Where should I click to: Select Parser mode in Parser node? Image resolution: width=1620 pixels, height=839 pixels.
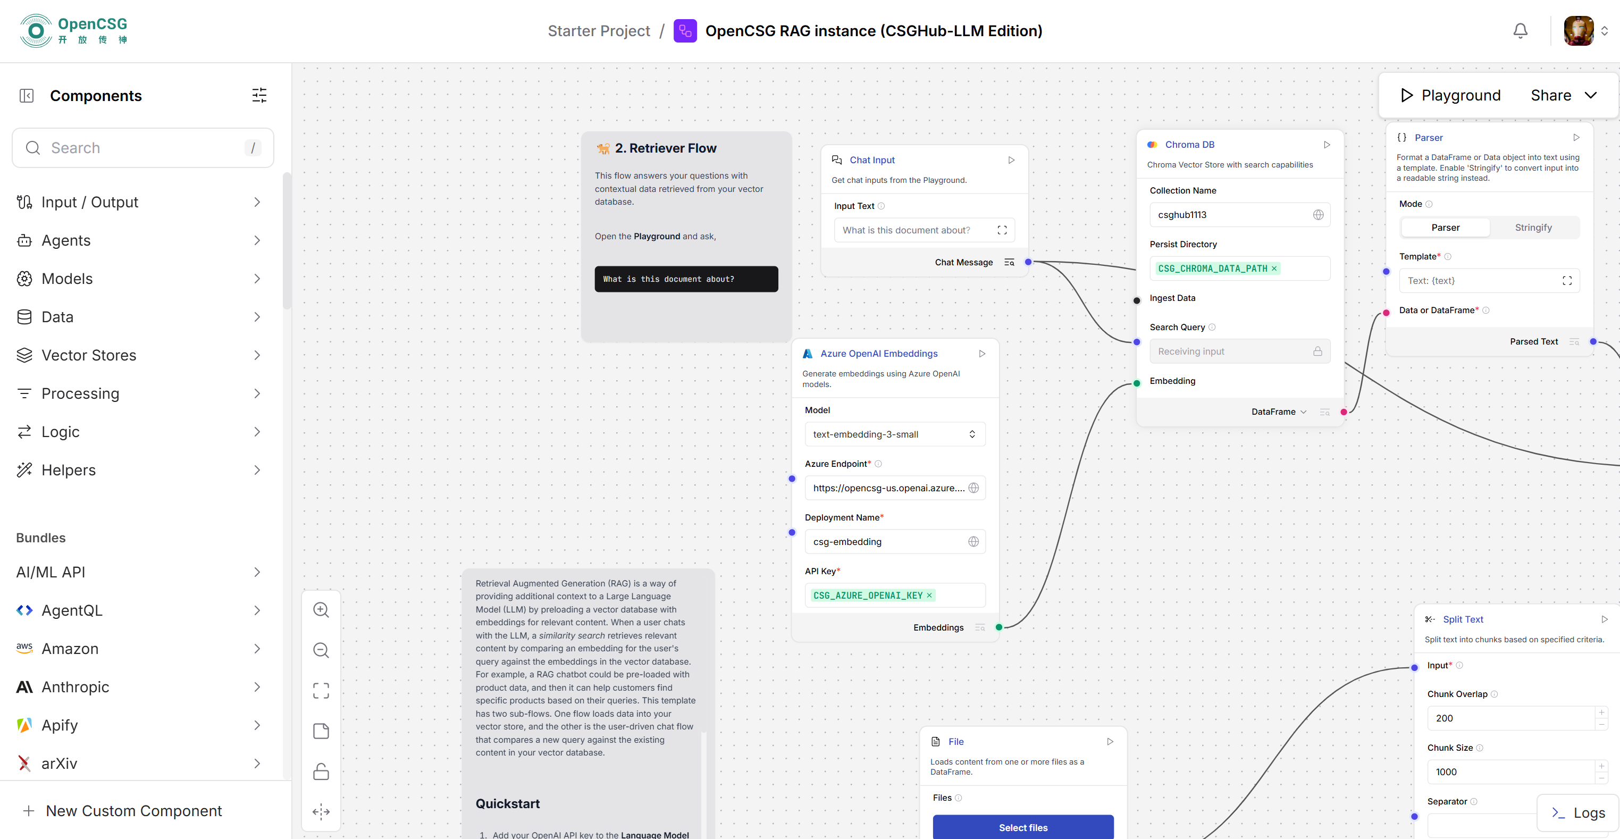point(1445,228)
